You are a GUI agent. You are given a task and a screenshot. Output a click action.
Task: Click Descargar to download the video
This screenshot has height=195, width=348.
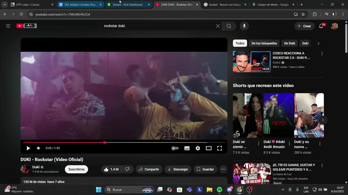coord(178,169)
